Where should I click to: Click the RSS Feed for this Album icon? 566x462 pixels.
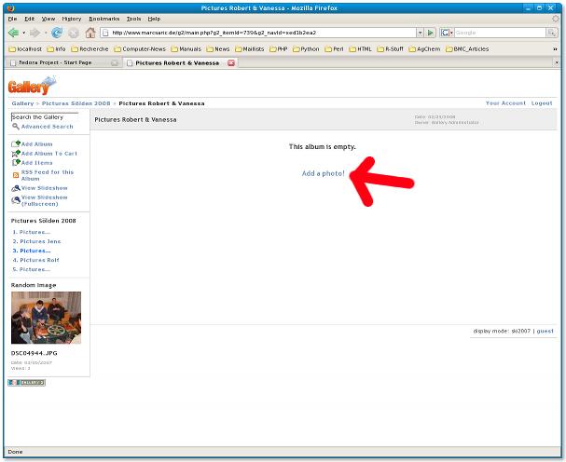[16, 175]
